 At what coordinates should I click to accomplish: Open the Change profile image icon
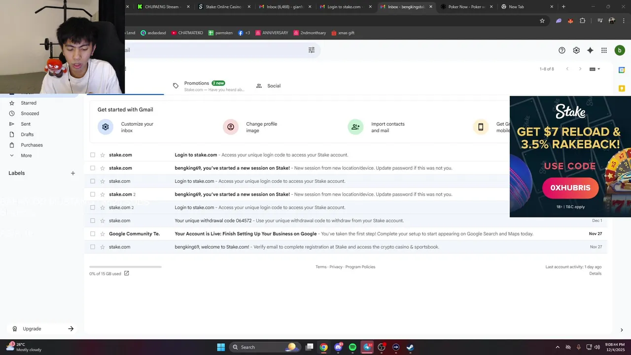230,127
